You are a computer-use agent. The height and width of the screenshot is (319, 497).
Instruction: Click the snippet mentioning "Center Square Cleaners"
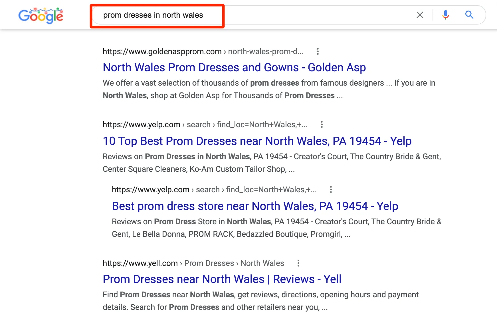(271, 163)
